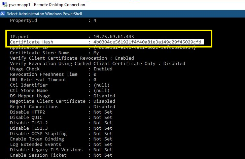Screen dimensions: 245x159
Task: Click the 'Disable TLS1.3' Not Set value
Action: (103, 128)
